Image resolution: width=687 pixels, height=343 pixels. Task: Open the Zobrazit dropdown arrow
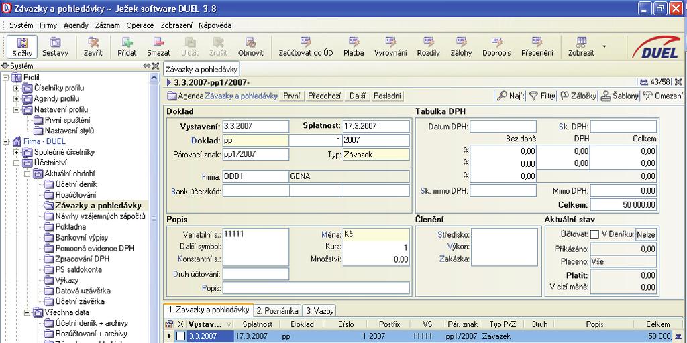[x=604, y=46]
